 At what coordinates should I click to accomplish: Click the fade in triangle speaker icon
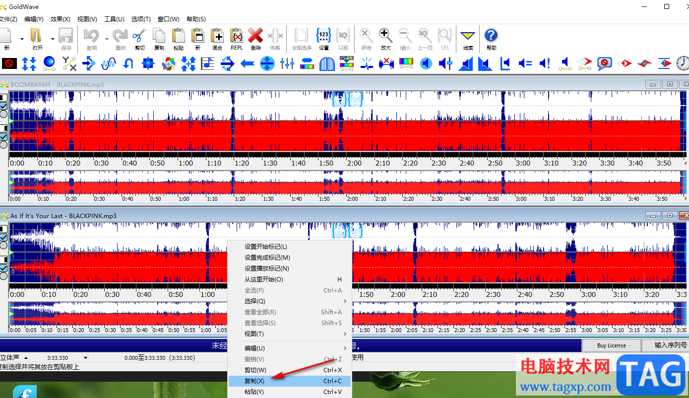tap(466, 63)
